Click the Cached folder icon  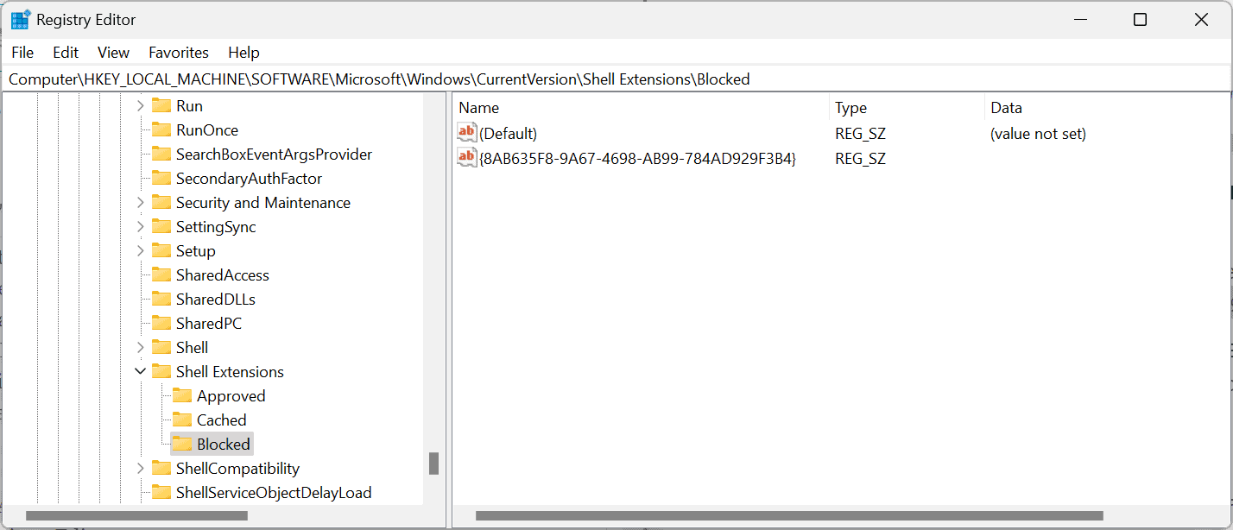(x=182, y=420)
